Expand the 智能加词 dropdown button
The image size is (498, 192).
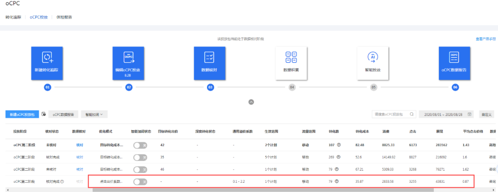pos(94,114)
